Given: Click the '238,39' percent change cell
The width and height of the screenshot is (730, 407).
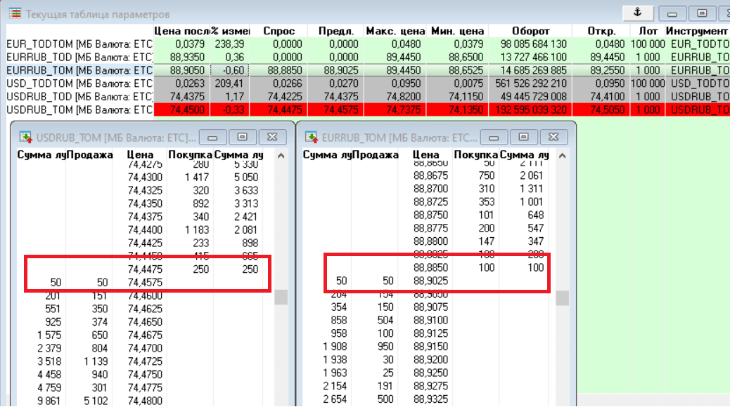Looking at the screenshot, I should coord(229,44).
